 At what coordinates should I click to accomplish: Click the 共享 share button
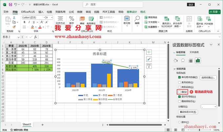(214, 12)
